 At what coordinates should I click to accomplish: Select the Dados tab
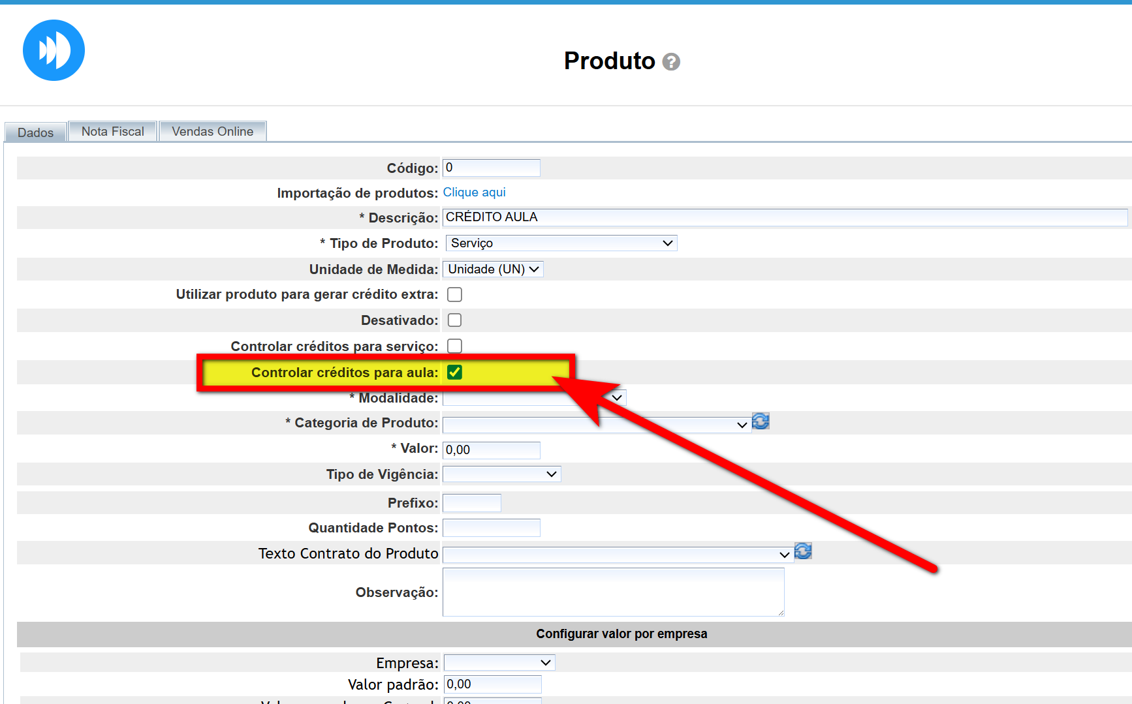click(x=35, y=132)
